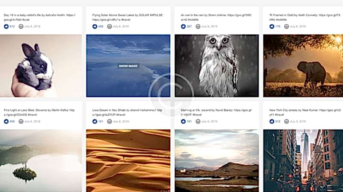The width and height of the screenshot is (343, 192).
Task: Click date icon on Flying Solar post
Action: (109, 26)
